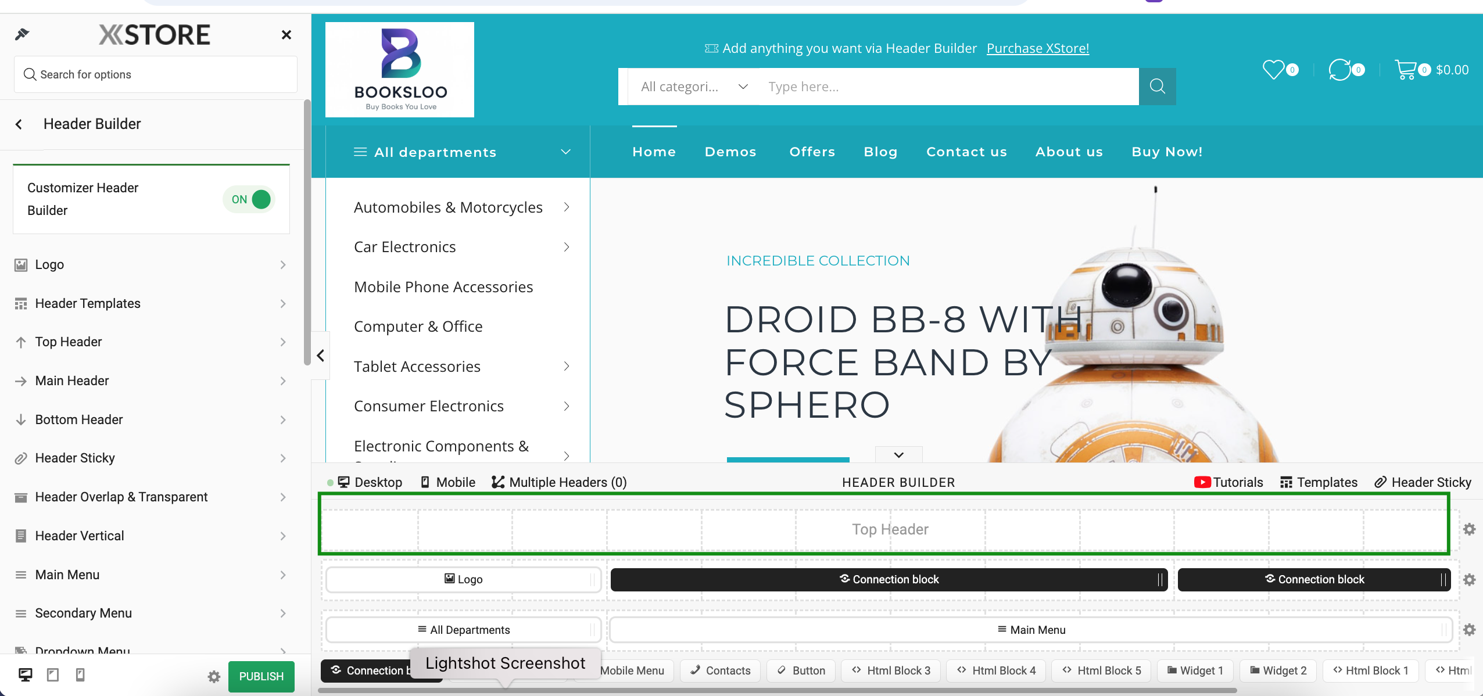Open Mobile Phone Accessories category
The image size is (1483, 696).
[443, 287]
